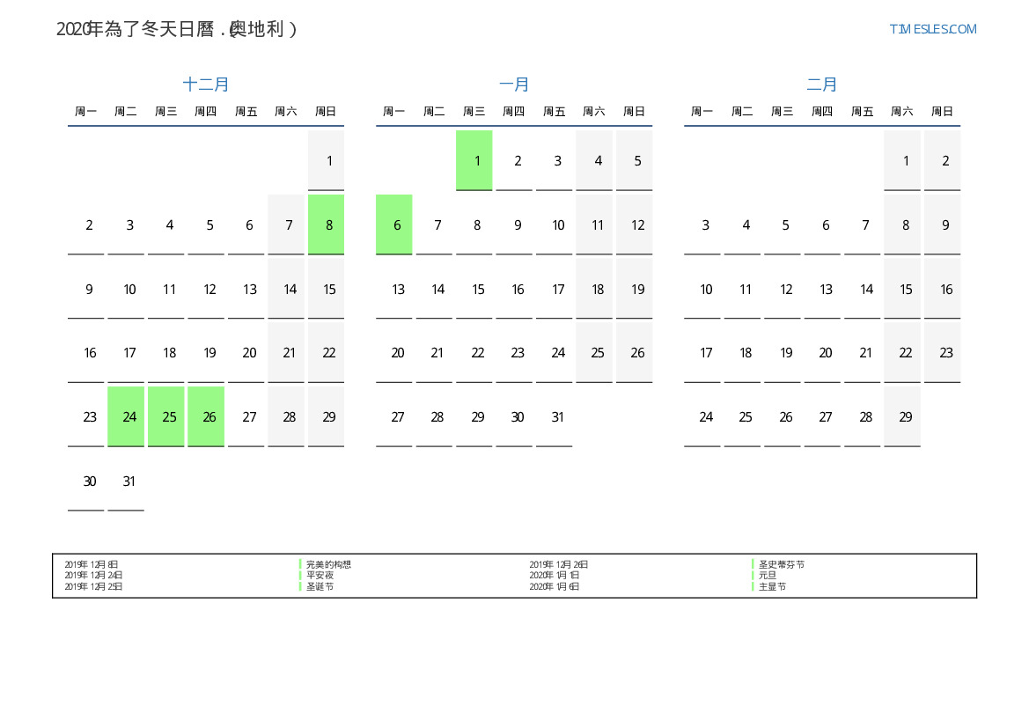Click the 十二月 month heading
The image size is (1029, 728).
(x=206, y=85)
